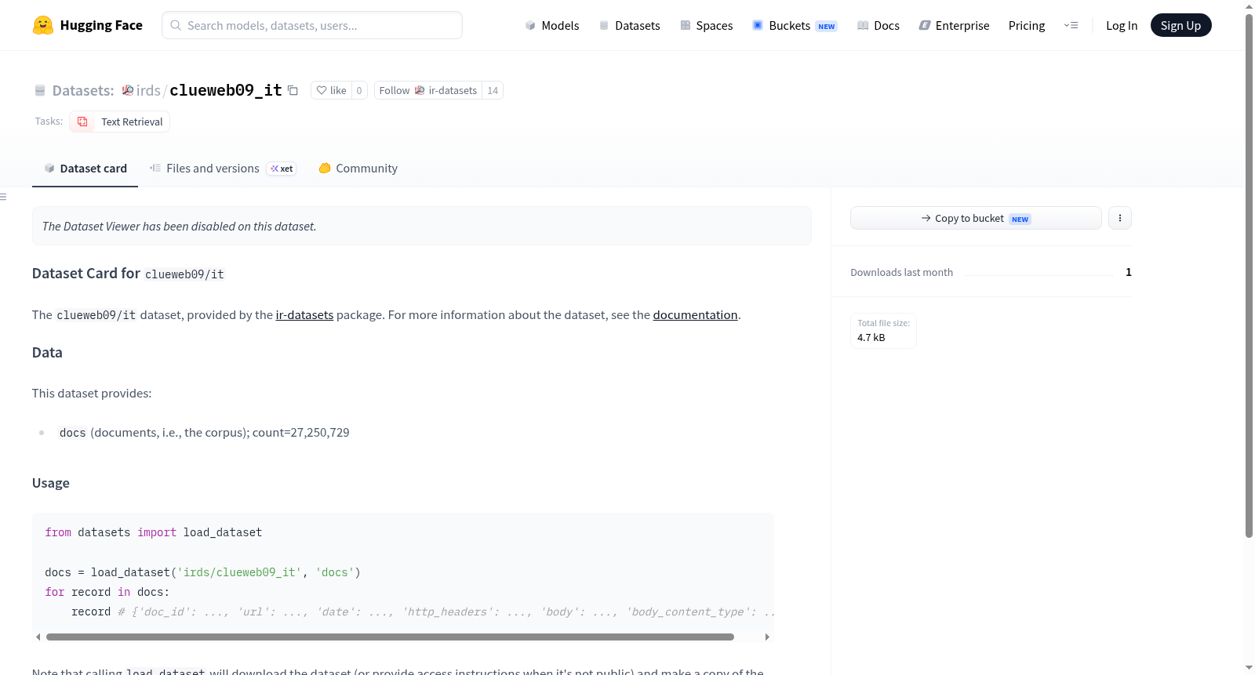1255x675 pixels.
Task: Click the Sign Up button
Action: point(1180,25)
